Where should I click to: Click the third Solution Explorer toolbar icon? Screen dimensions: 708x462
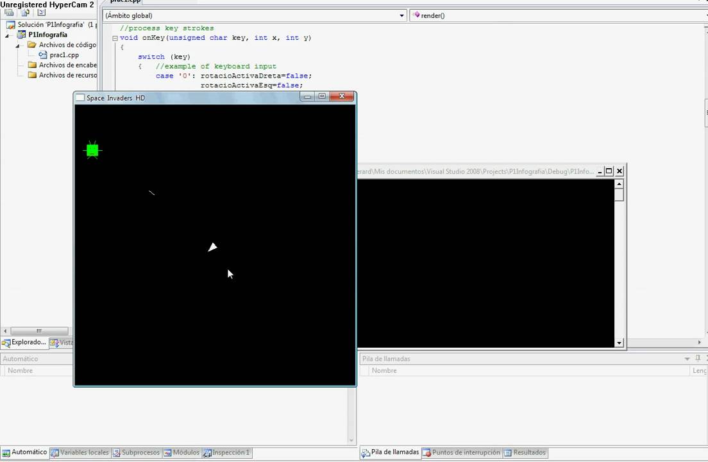(x=41, y=13)
